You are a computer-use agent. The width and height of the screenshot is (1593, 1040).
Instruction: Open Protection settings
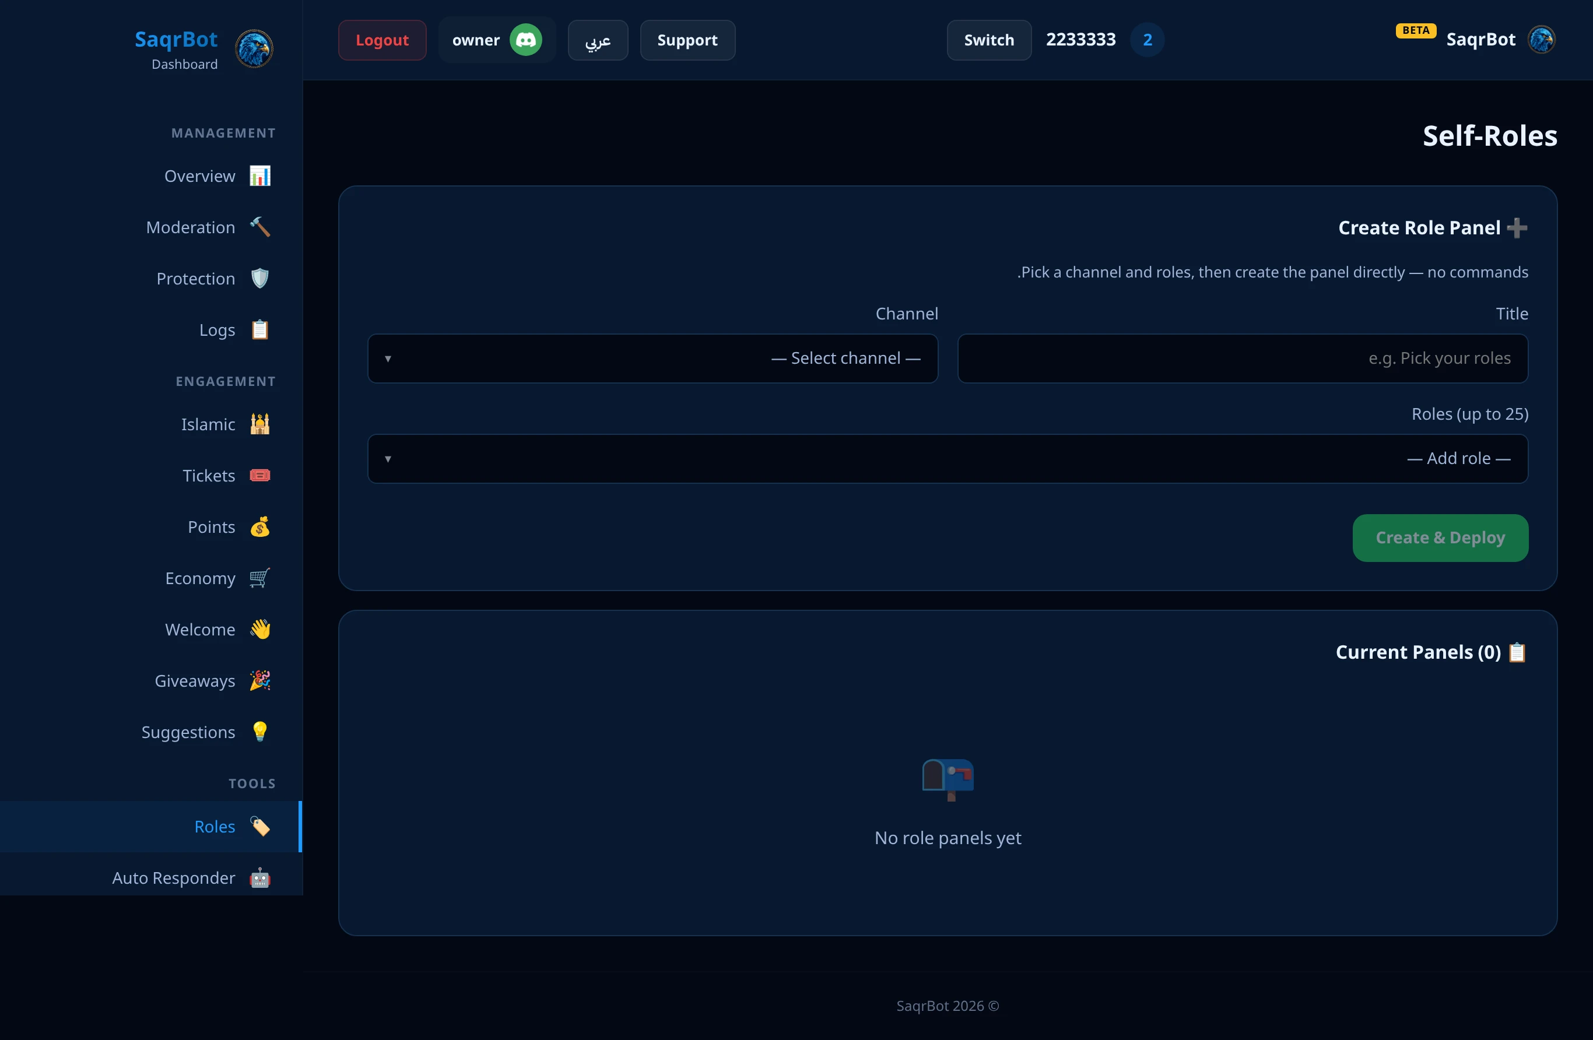pos(151,279)
